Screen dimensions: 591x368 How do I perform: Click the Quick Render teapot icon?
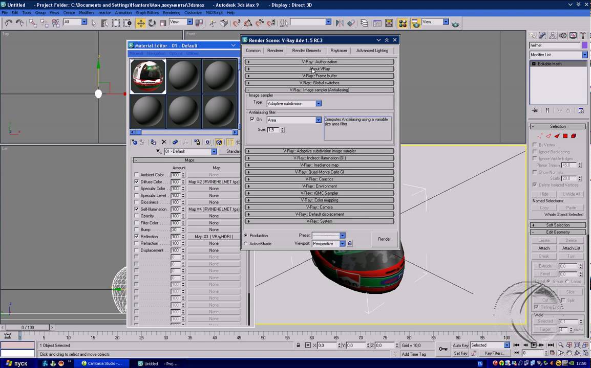coord(455,24)
